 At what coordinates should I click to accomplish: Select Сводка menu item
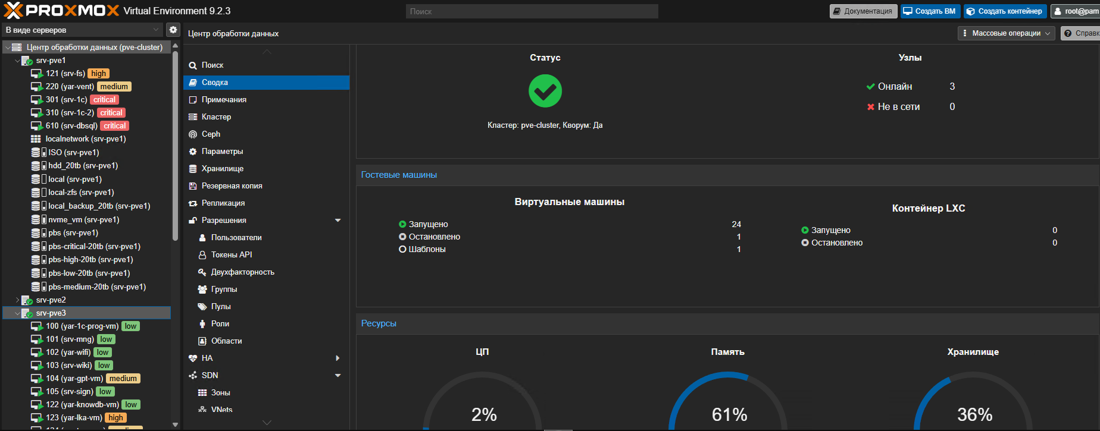(266, 83)
